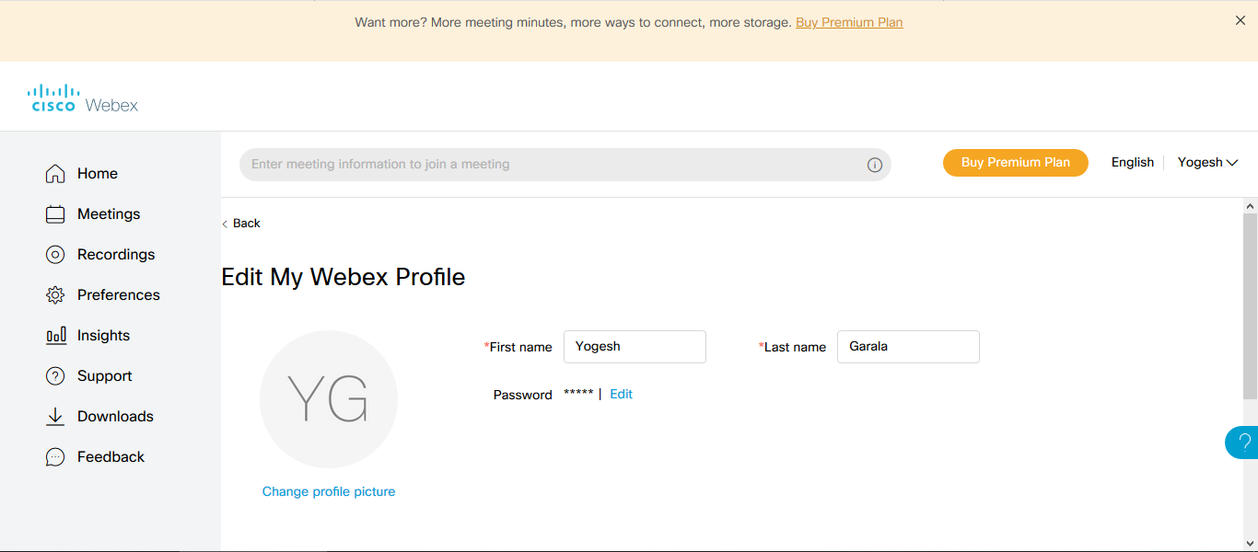Click the scrollbar up arrow
The image size is (1258, 552).
pyautogui.click(x=1250, y=205)
